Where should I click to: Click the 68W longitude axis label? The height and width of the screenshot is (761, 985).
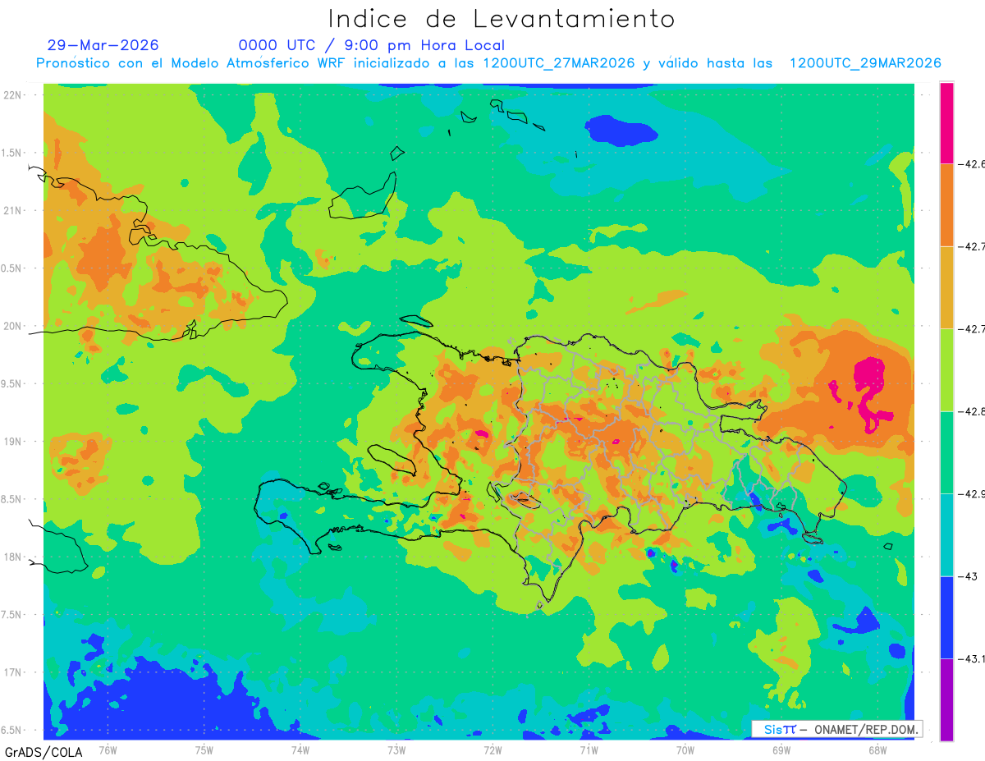tap(877, 750)
